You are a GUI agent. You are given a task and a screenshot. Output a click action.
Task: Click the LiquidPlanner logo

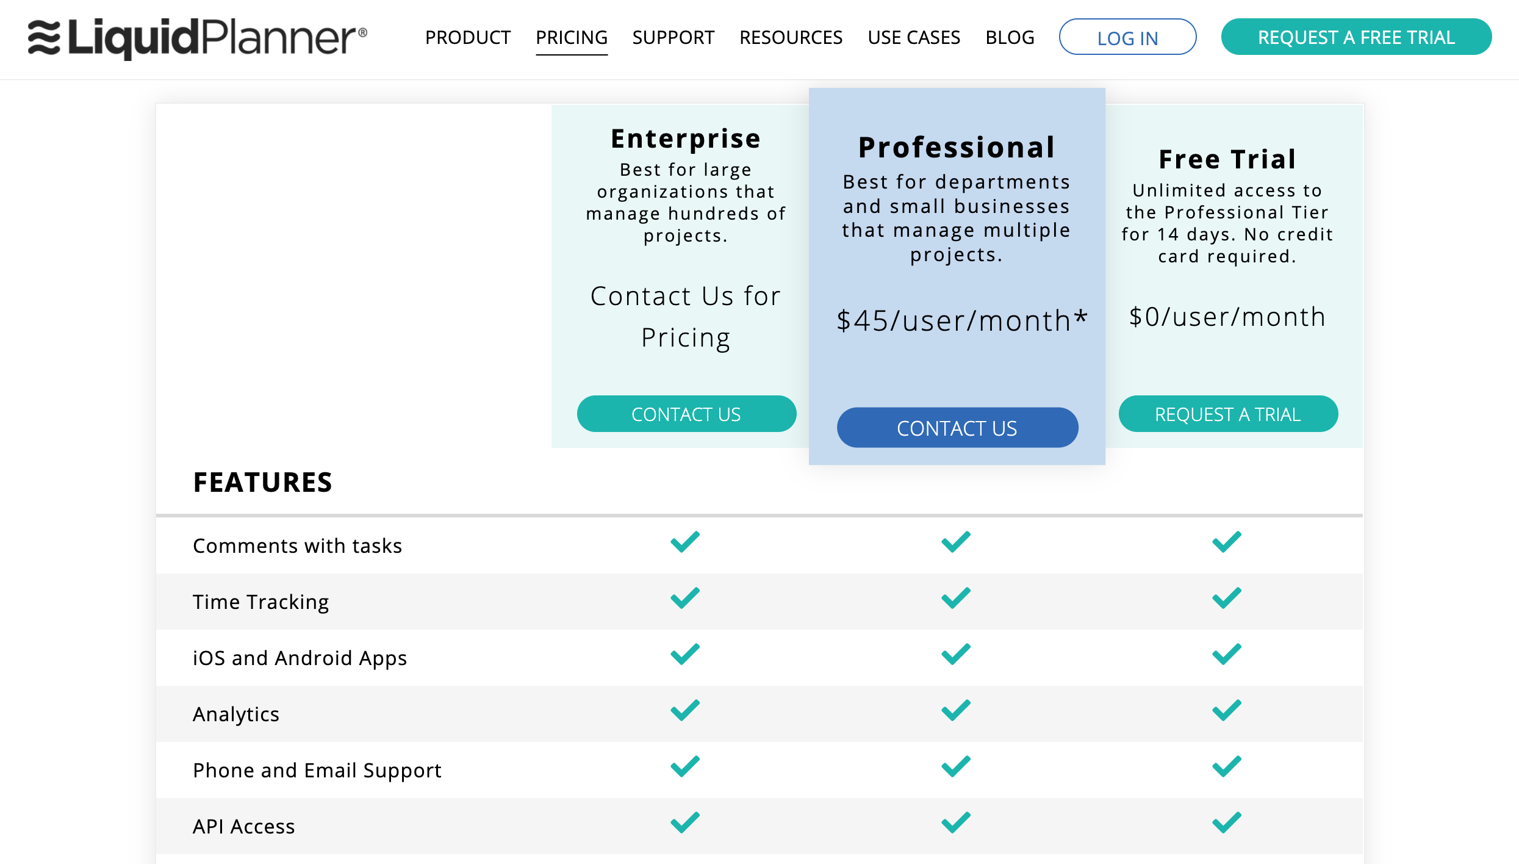pyautogui.click(x=197, y=38)
